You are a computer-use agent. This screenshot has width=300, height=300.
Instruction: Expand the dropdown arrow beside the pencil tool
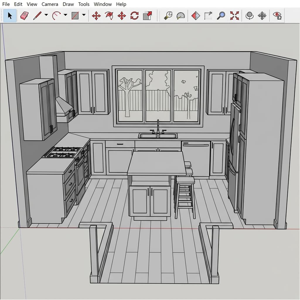[x=46, y=15]
